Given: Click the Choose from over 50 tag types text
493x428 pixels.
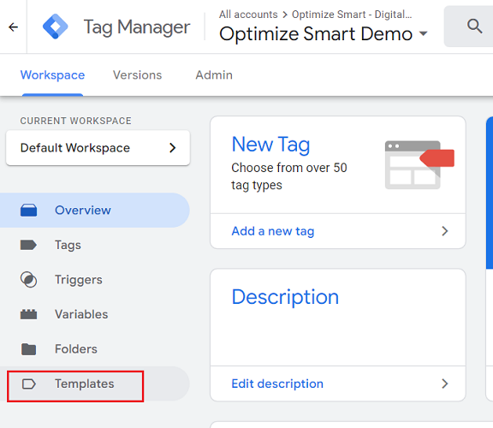Looking at the screenshot, I should pos(289,176).
